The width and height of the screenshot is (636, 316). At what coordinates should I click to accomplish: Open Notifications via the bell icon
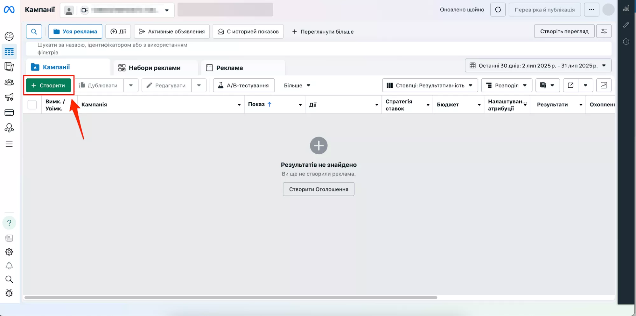9,266
